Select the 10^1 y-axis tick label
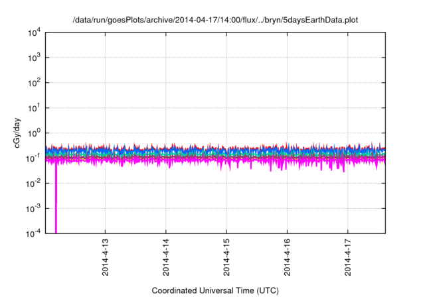Image resolution: width=425 pixels, height=297 pixels. click(x=35, y=108)
